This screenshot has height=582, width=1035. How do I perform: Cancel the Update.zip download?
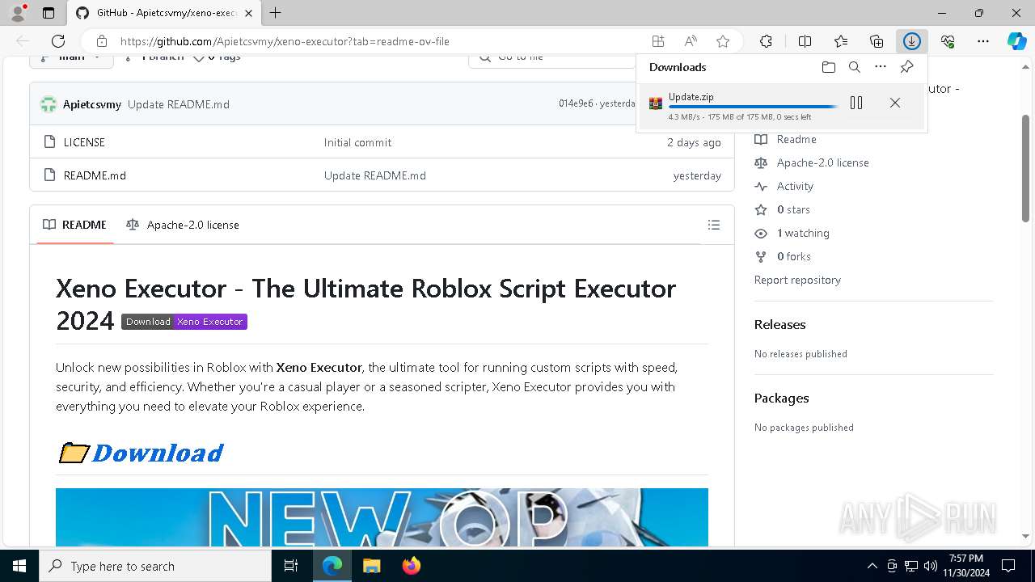point(895,103)
